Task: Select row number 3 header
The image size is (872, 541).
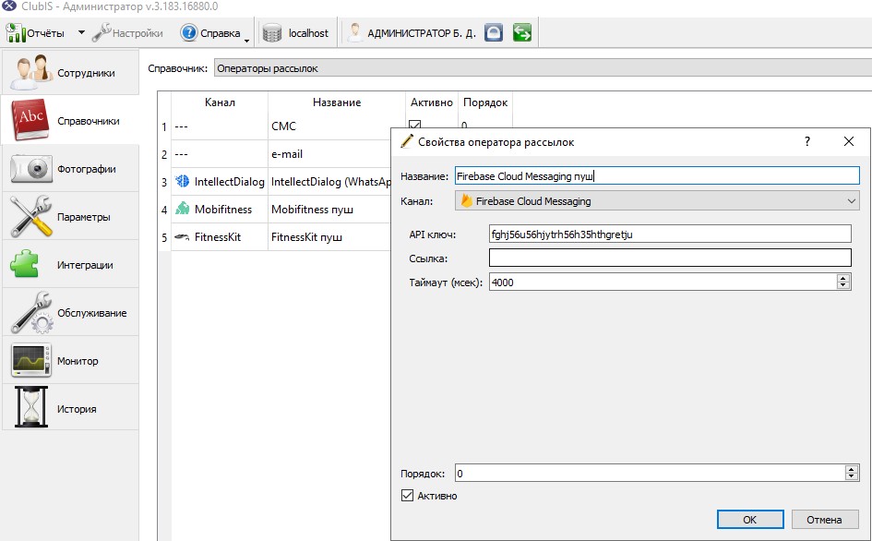Action: coord(164,182)
